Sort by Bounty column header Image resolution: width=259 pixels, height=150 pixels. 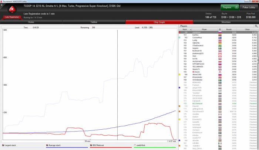click(x=229, y=30)
